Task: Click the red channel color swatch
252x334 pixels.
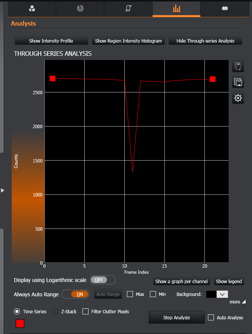Action: [20, 323]
